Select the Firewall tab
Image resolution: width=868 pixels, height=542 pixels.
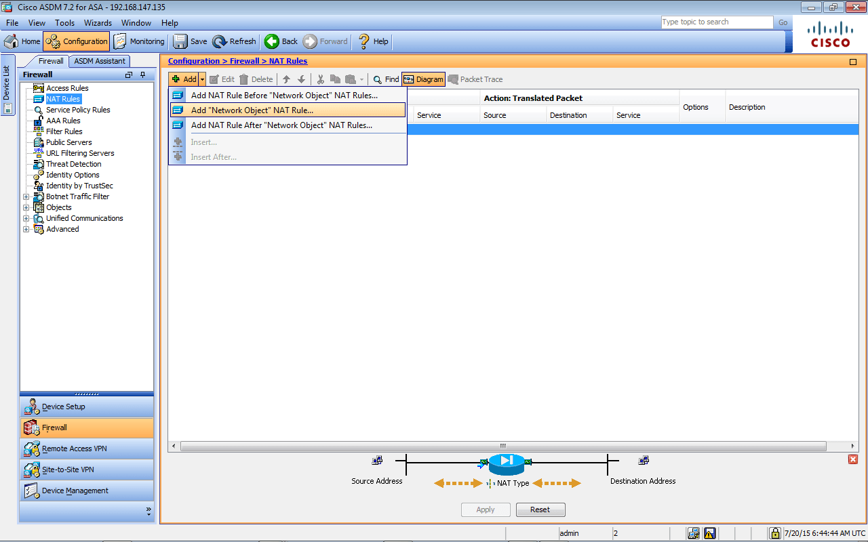tap(51, 61)
